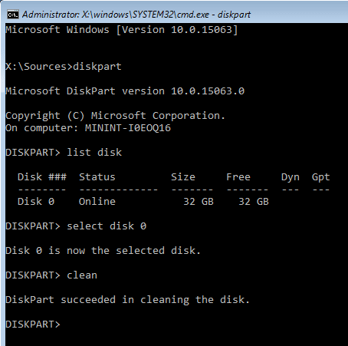Click the Free column header
Viewport: 348px width, 346px height.
point(238,177)
